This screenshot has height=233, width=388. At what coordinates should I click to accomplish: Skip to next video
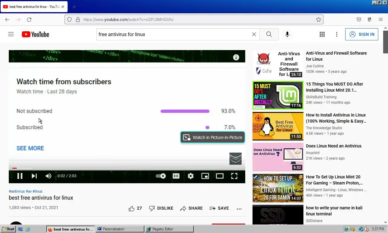(x=34, y=176)
